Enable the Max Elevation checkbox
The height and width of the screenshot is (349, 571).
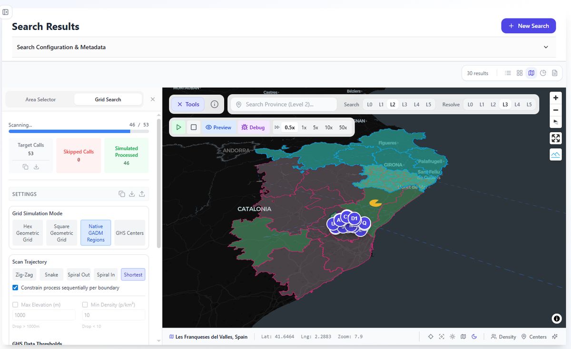[16, 305]
